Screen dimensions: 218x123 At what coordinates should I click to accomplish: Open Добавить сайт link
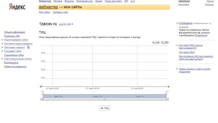pos(61,12)
